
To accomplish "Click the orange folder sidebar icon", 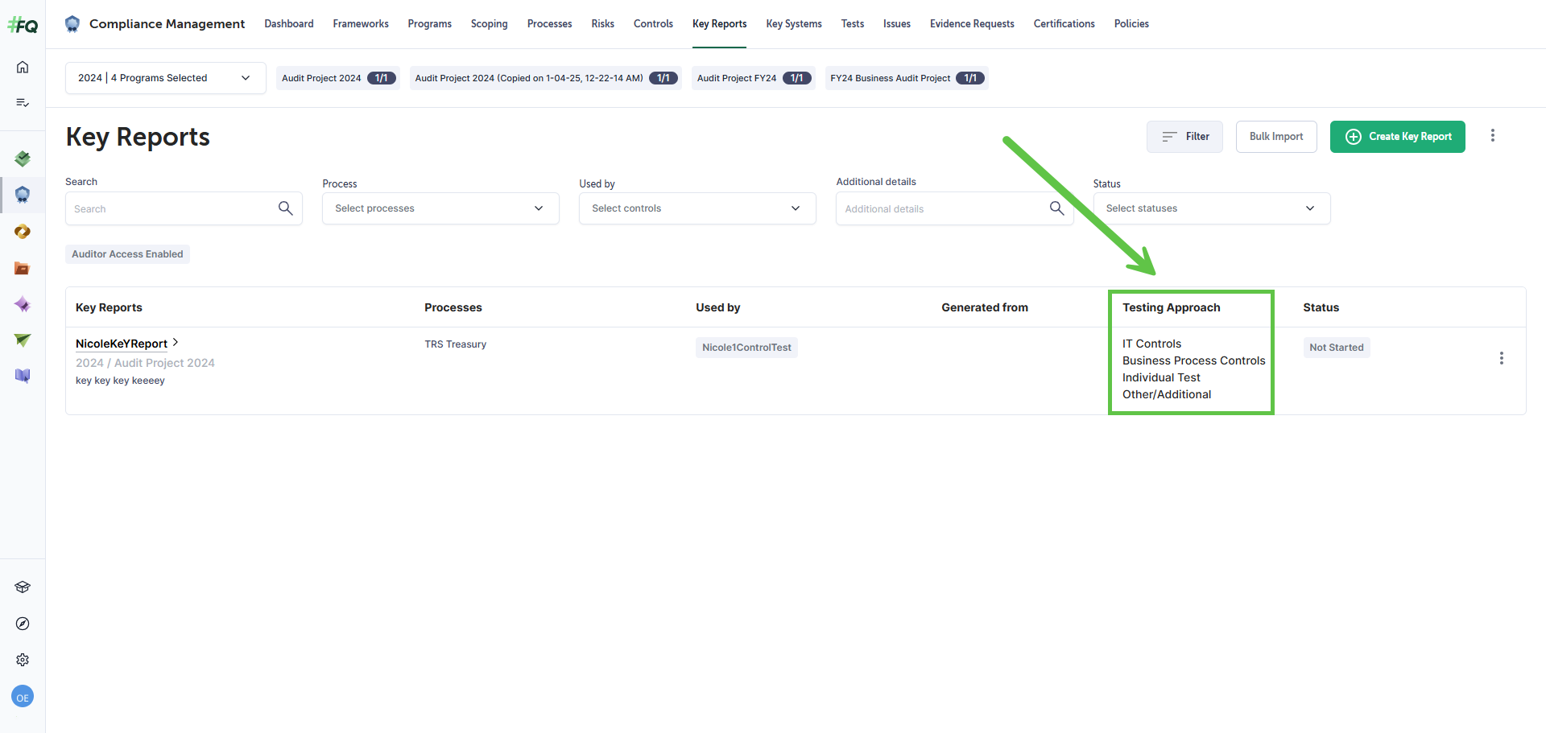I will 23,268.
